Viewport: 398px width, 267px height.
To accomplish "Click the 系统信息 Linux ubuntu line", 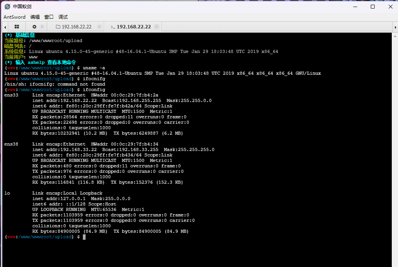I will 141,51.
